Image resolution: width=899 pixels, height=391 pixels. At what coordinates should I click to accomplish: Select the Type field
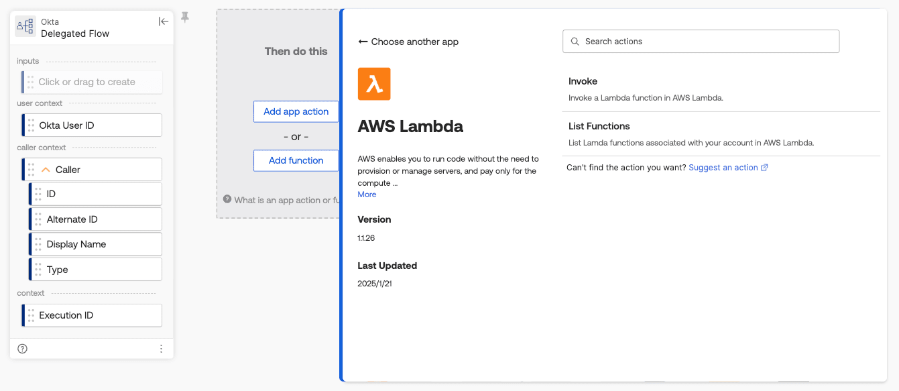tap(95, 270)
